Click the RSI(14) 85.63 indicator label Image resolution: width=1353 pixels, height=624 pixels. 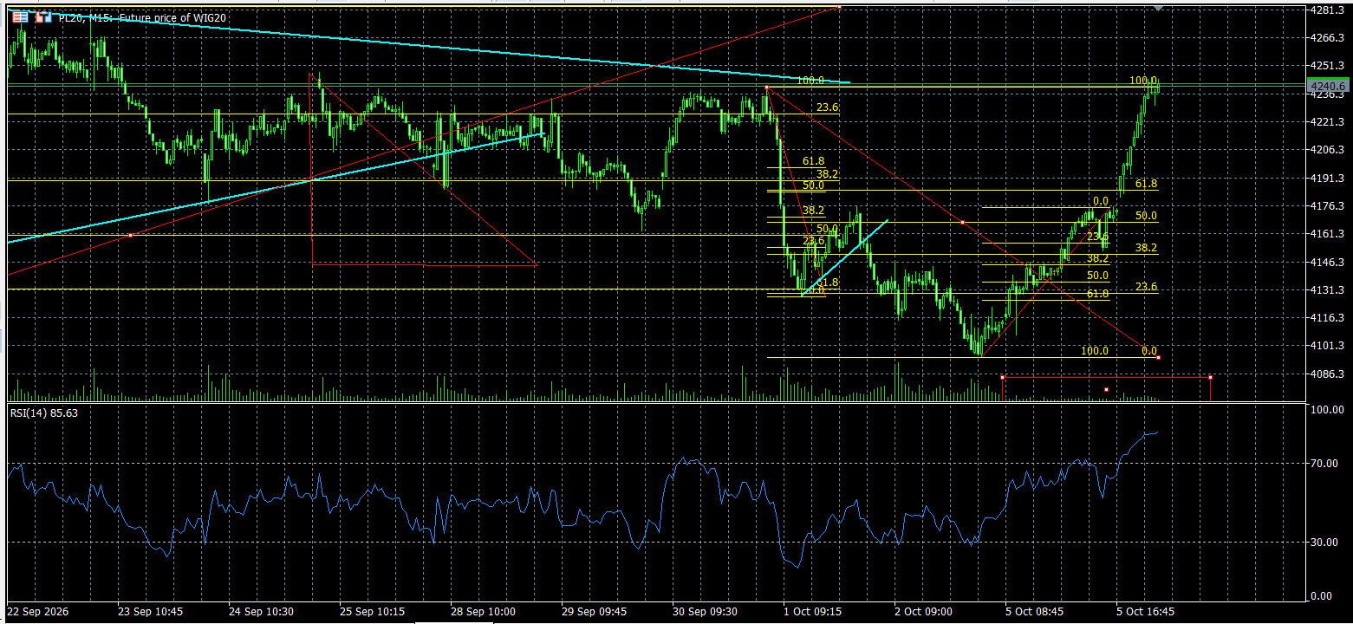coord(44,413)
